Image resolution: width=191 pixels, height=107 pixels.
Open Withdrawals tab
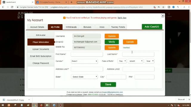tap(71, 27)
